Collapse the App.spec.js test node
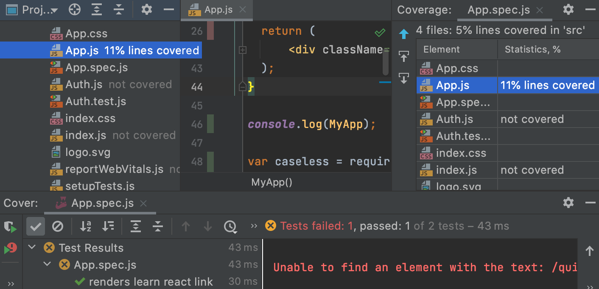Image resolution: width=599 pixels, height=289 pixels. (x=47, y=265)
